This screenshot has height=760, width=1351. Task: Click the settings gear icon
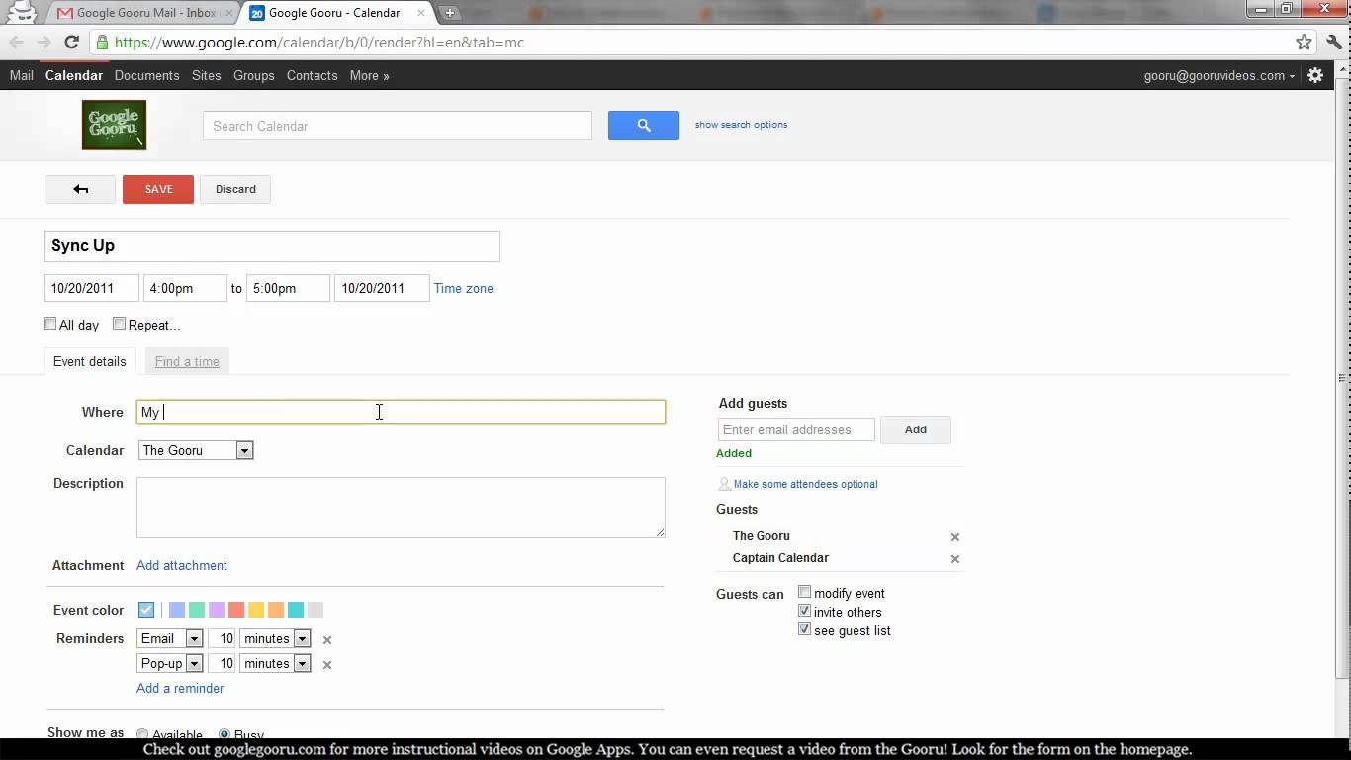[1315, 75]
